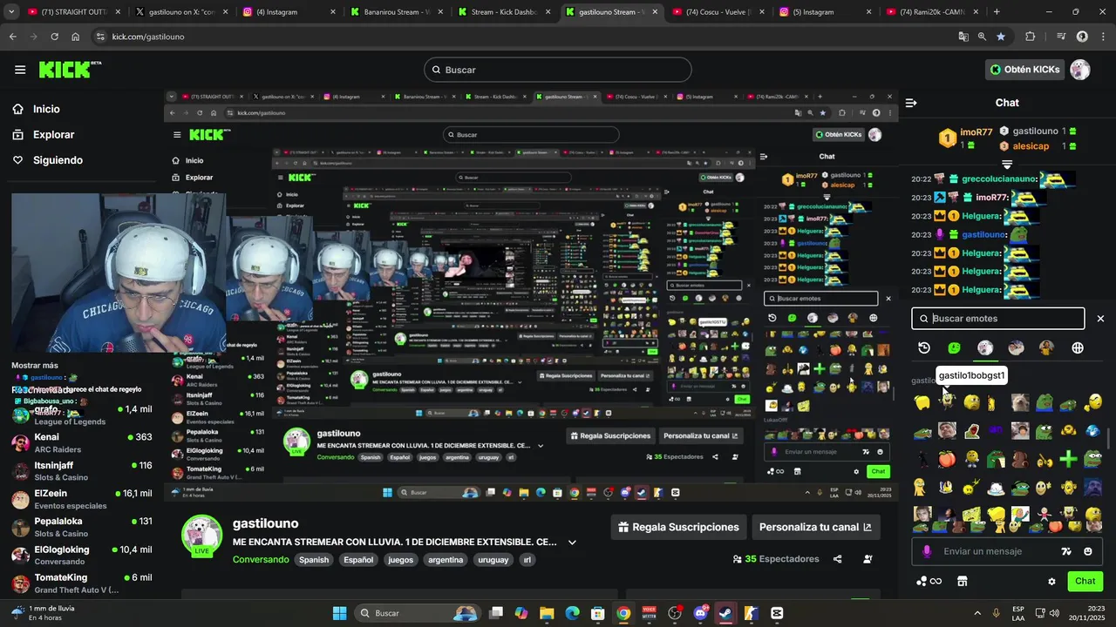Expand the stream title chevron below the player
The height and width of the screenshot is (627, 1116).
pos(572,543)
